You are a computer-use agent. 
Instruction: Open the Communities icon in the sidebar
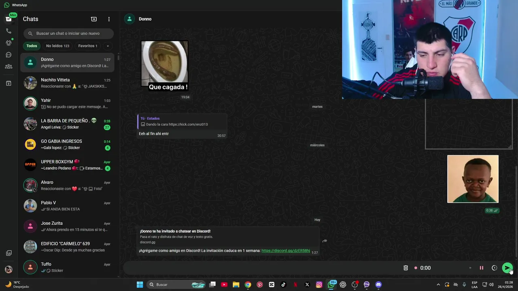(8, 66)
